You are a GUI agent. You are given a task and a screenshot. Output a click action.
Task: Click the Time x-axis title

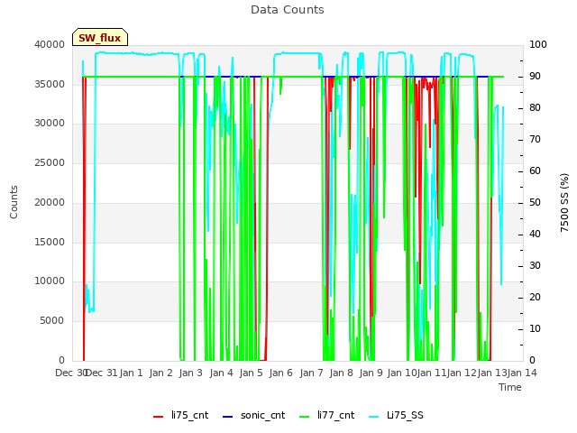(510, 387)
